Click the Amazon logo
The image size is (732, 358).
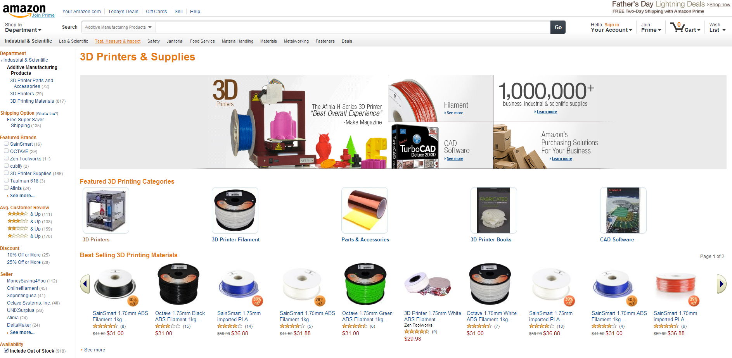[24, 10]
